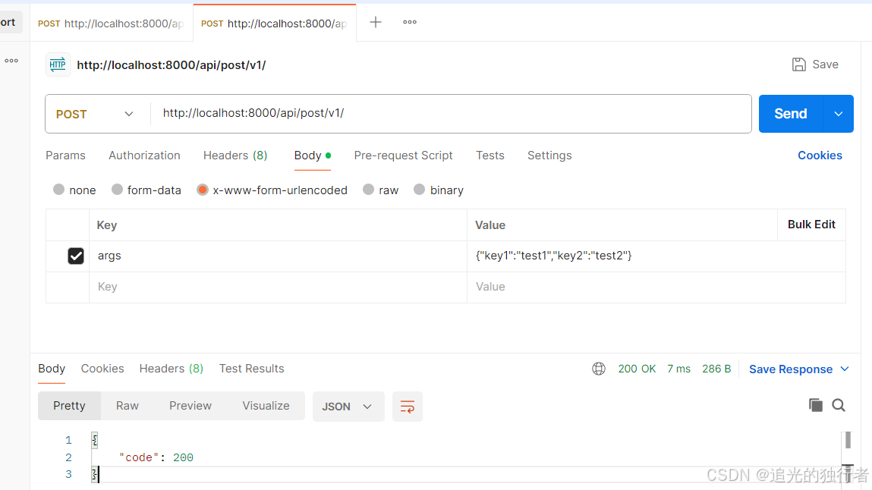Click the Save floppy disk icon
872x490 pixels.
point(798,64)
